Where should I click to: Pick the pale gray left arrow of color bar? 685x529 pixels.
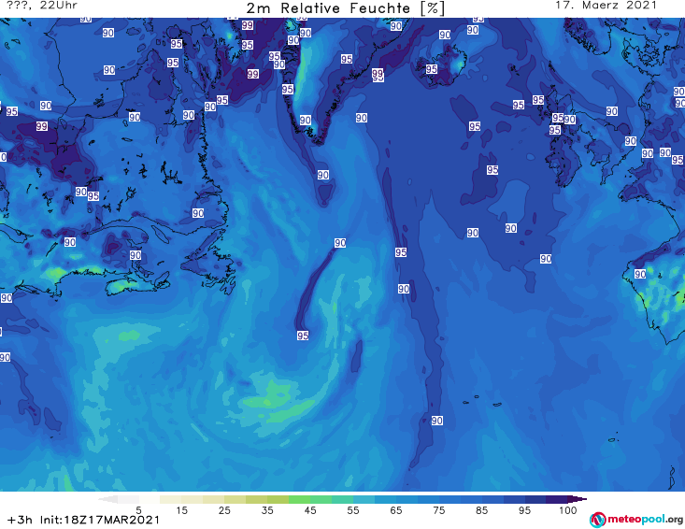[x=107, y=499]
